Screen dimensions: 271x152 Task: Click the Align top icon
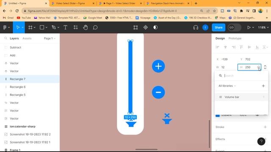click(x=241, y=47)
